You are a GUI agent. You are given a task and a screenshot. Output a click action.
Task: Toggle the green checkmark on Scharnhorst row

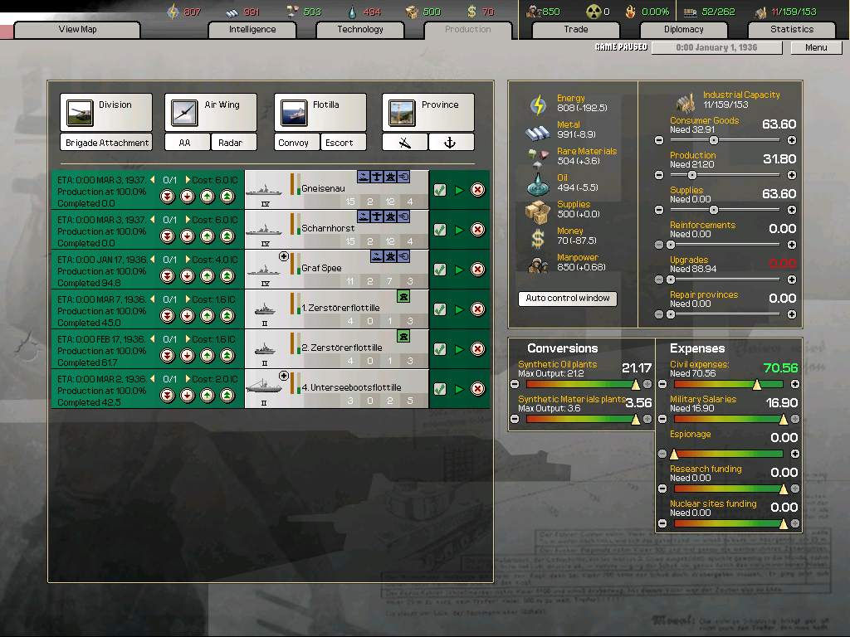[440, 230]
